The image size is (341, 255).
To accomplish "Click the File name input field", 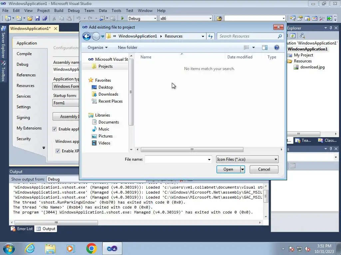I will pyautogui.click(x=176, y=159).
